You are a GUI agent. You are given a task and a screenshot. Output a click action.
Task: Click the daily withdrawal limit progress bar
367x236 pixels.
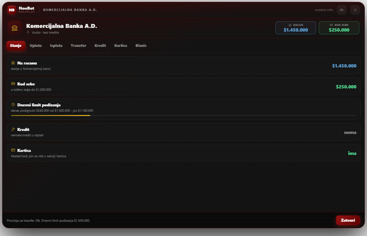click(183, 115)
